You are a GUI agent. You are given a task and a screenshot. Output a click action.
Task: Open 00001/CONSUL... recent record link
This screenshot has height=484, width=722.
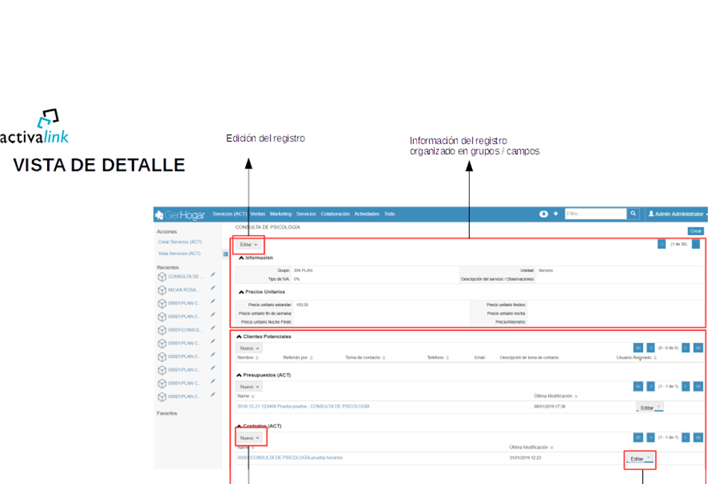(185, 330)
